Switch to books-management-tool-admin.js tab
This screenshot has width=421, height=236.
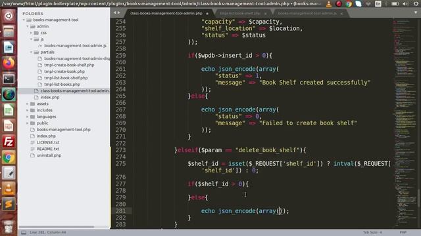(x=307, y=13)
